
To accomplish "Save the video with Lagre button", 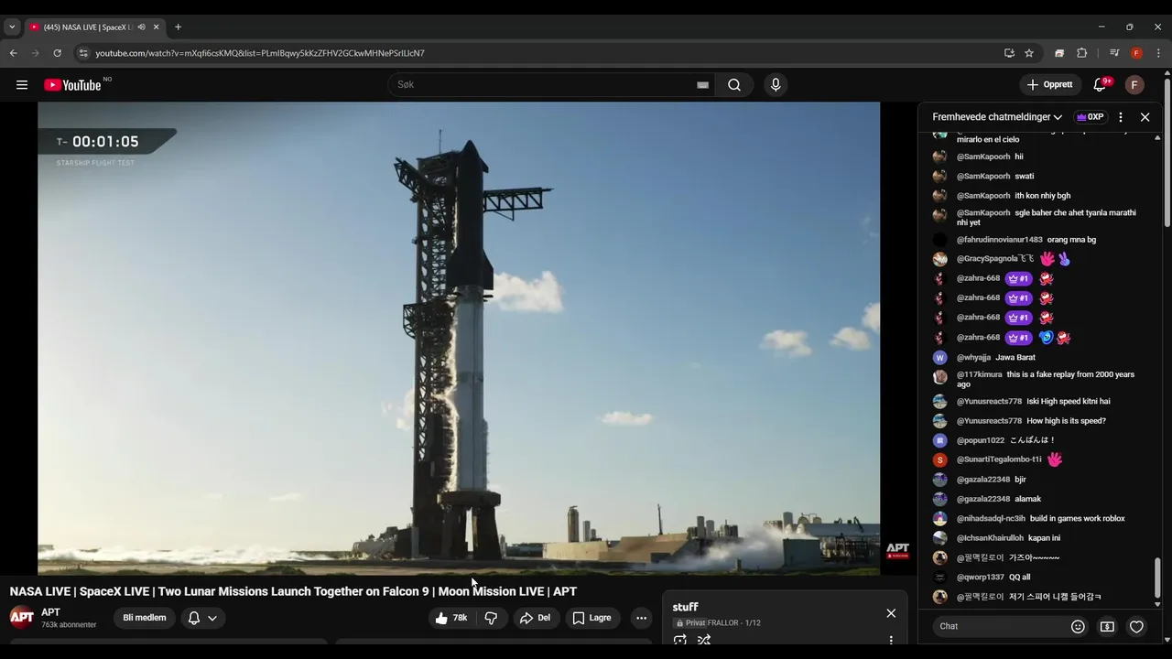I will pyautogui.click(x=592, y=618).
